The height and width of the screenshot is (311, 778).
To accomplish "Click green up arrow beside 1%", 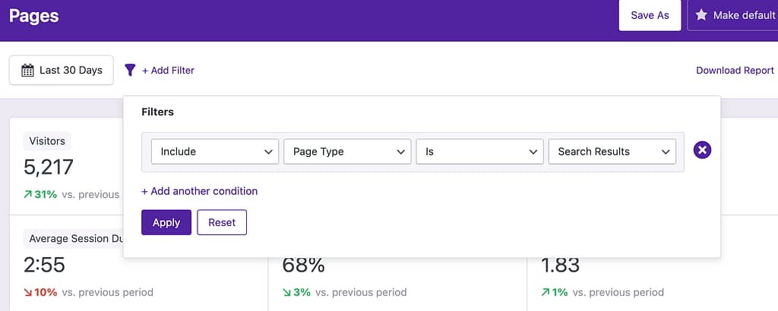I will (546, 292).
